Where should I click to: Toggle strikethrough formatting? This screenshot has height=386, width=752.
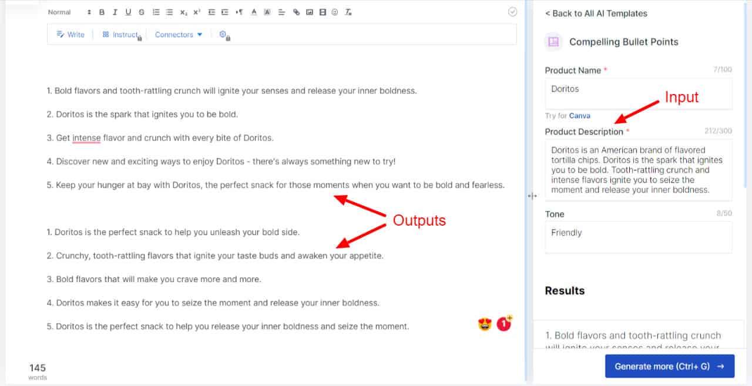[142, 12]
